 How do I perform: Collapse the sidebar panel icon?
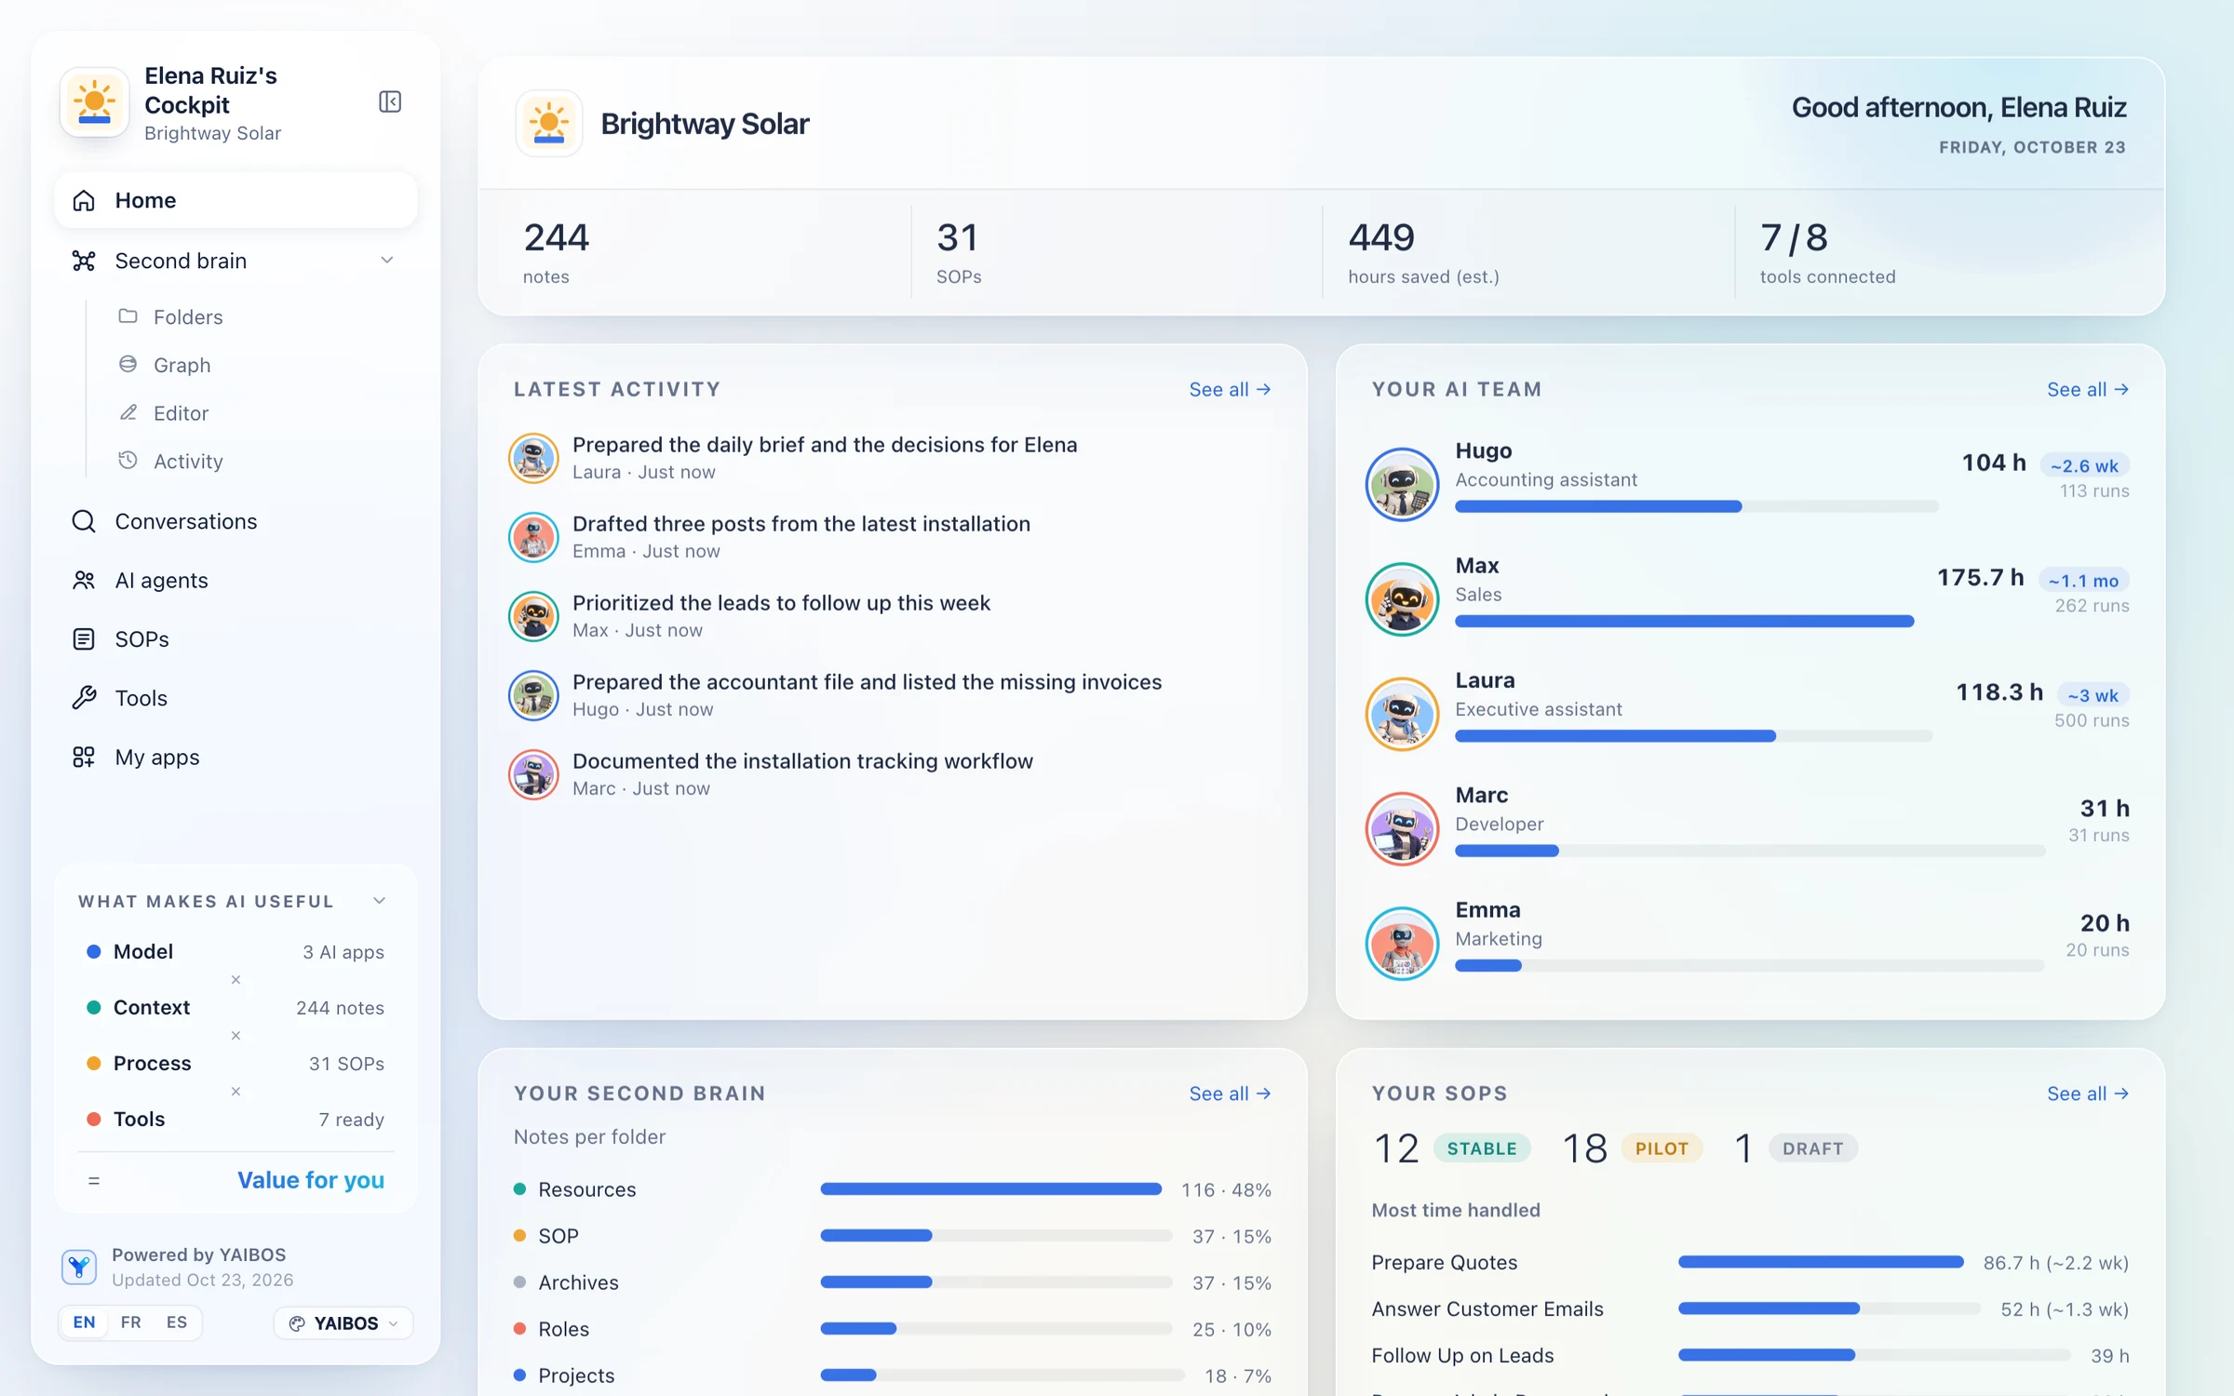pos(390,101)
